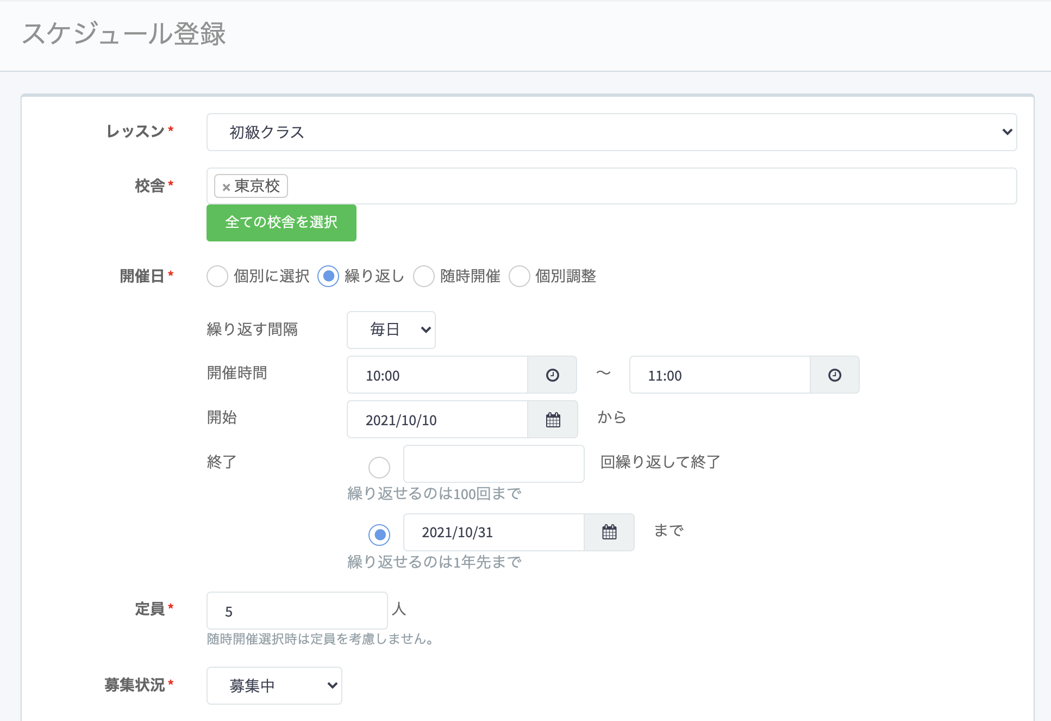
Task: Open the 募集状況 dropdown showing 募集中
Action: [x=274, y=686]
